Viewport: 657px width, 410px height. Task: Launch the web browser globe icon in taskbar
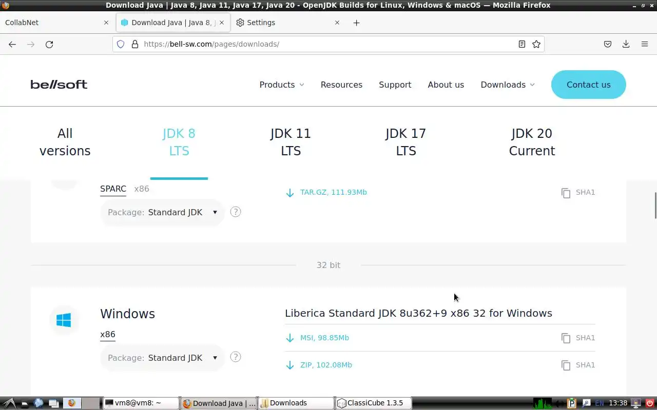tap(38, 403)
